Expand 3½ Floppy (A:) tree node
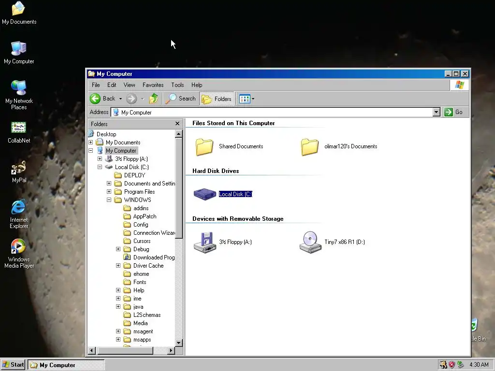The width and height of the screenshot is (495, 371). point(100,158)
